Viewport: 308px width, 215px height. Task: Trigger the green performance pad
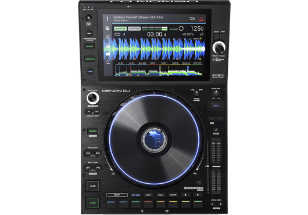point(198,204)
